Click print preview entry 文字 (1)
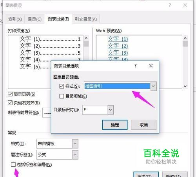196x177 pixels. 50,39
